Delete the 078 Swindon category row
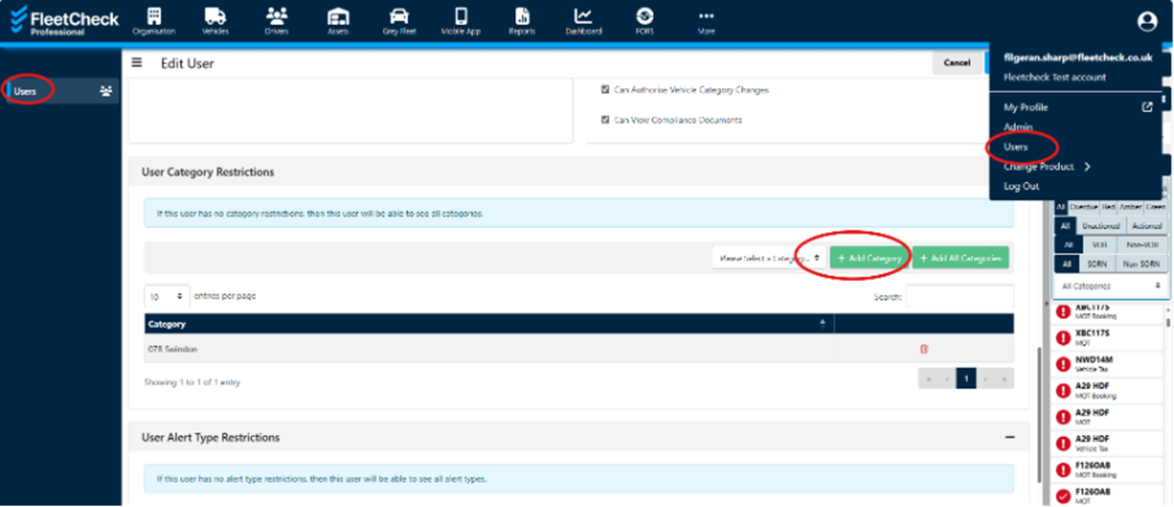Viewport: 1174px width, 507px height. click(924, 349)
